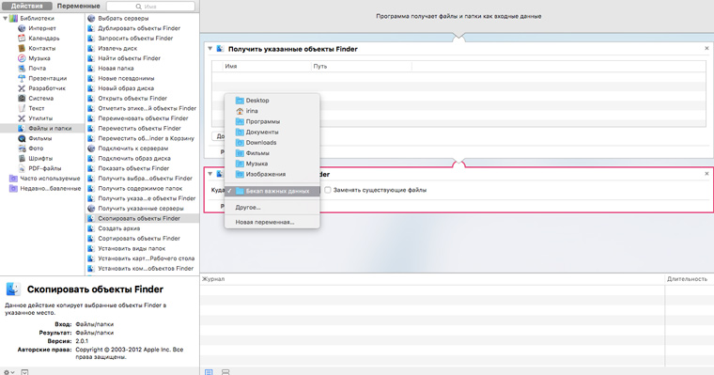Show the workflow log list view
Screen dimensions: 714x375
tap(209, 372)
